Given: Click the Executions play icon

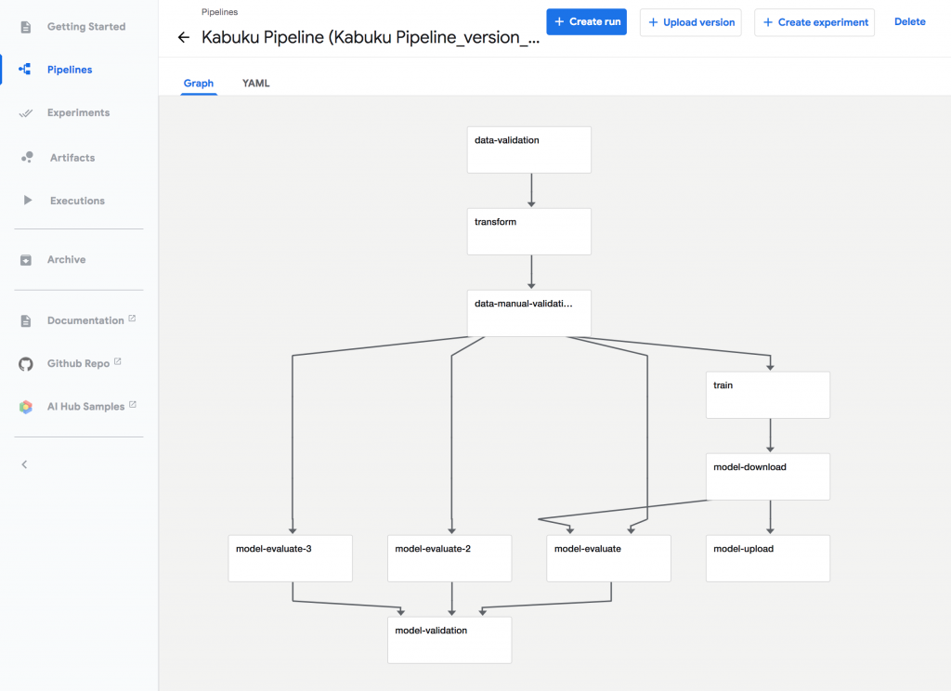Looking at the screenshot, I should [27, 201].
